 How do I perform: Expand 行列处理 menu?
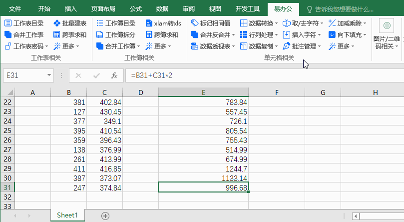click(x=277, y=35)
